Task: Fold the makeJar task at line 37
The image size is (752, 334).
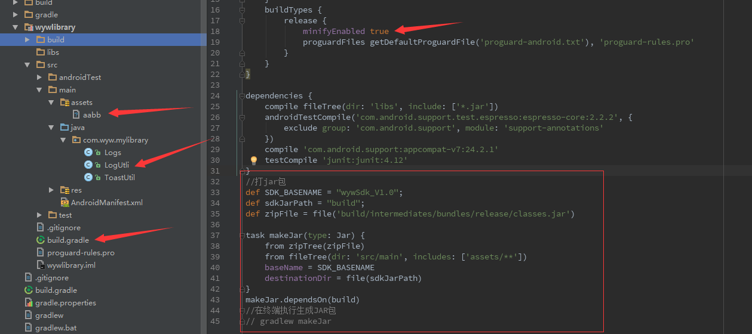Action: 242,235
